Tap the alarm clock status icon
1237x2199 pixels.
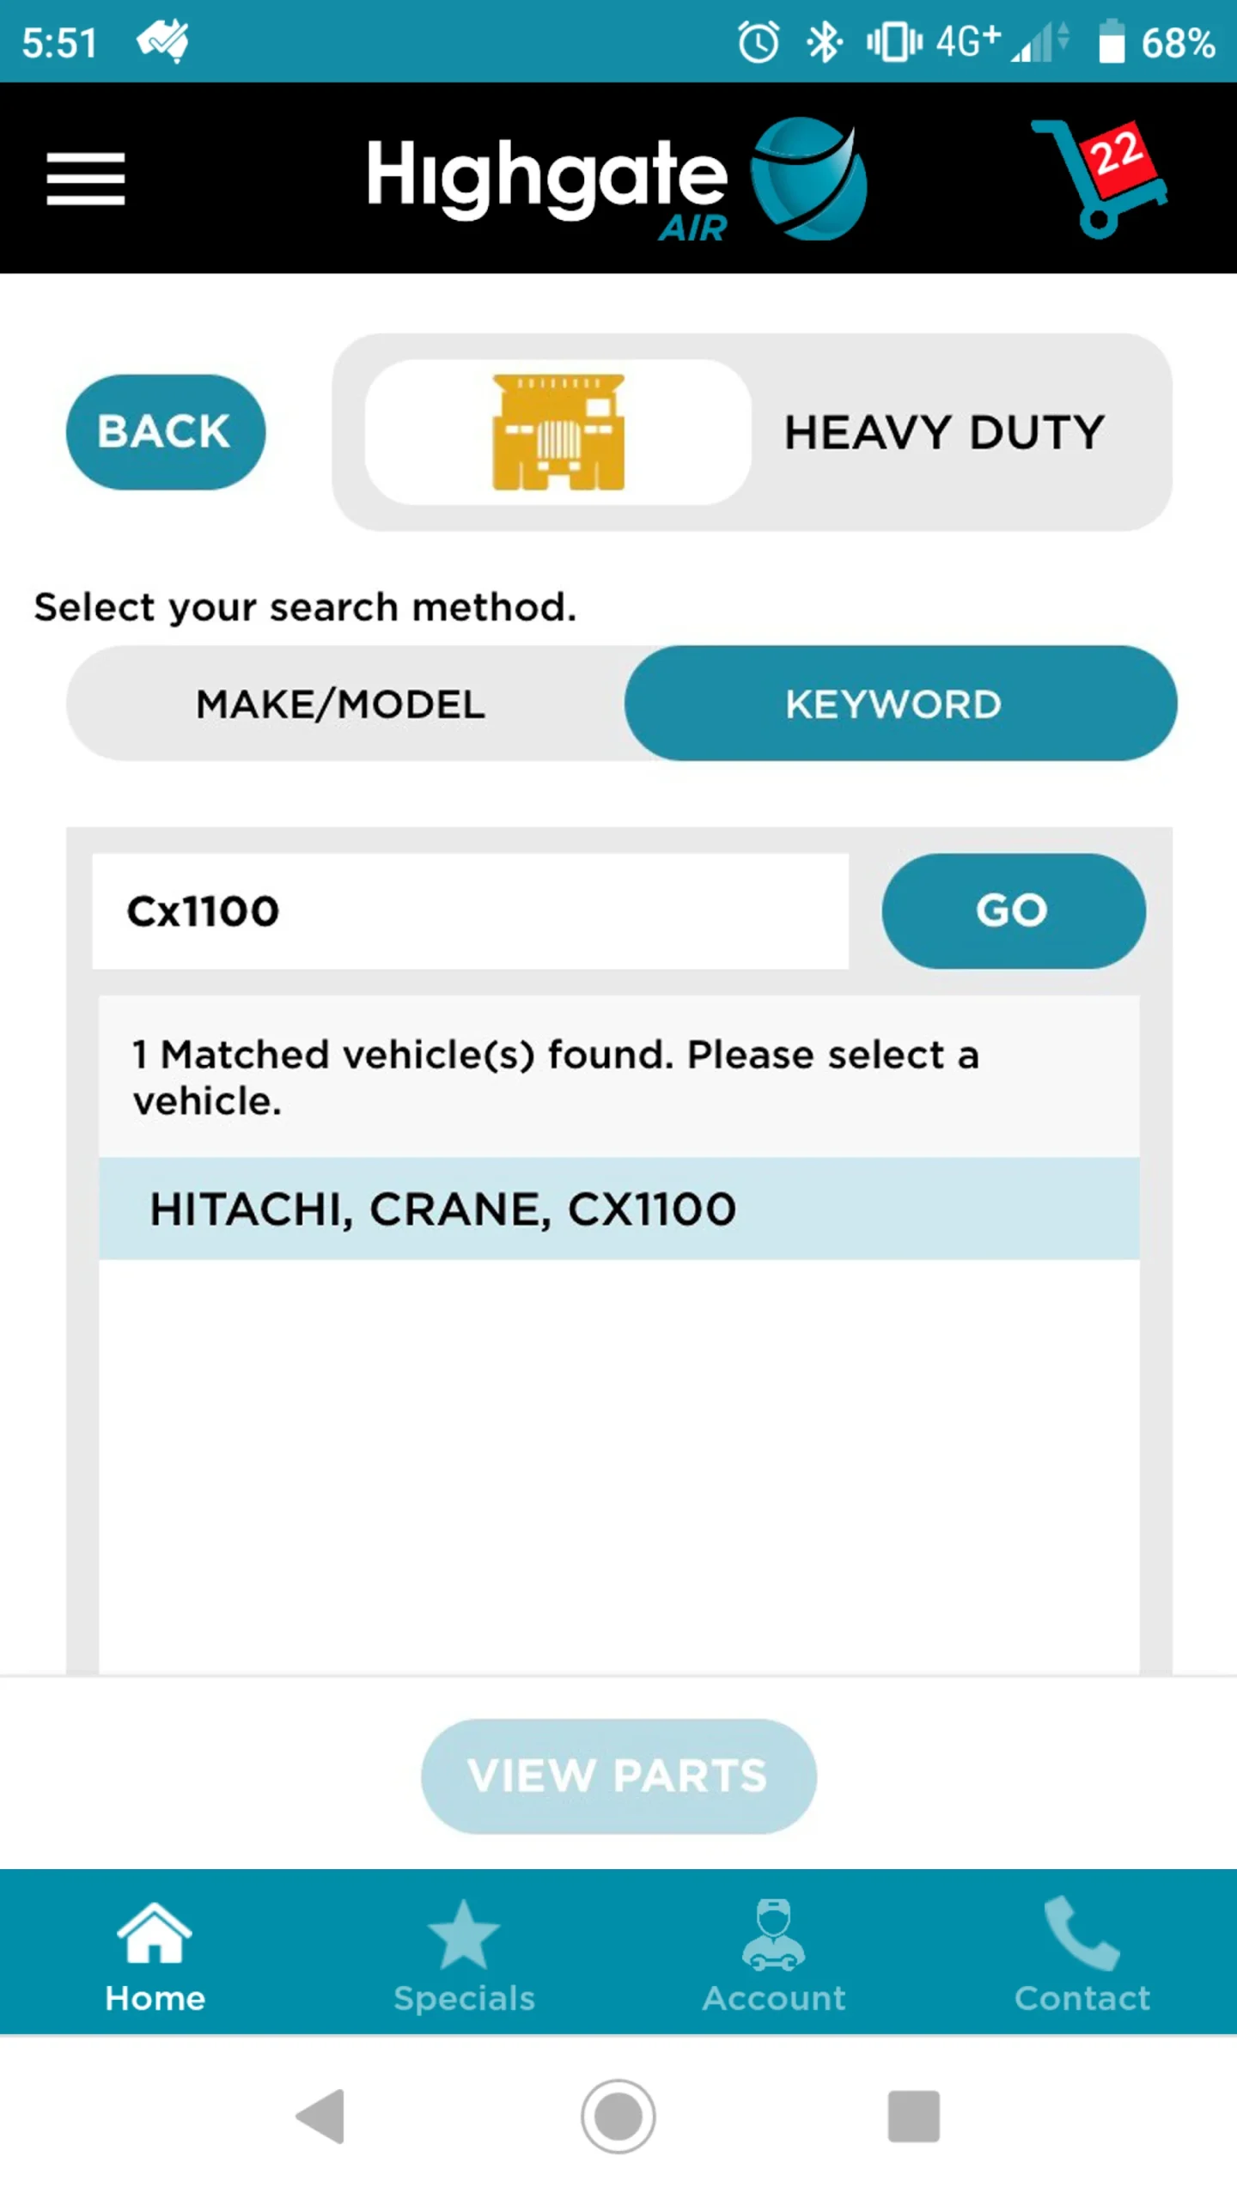click(759, 42)
